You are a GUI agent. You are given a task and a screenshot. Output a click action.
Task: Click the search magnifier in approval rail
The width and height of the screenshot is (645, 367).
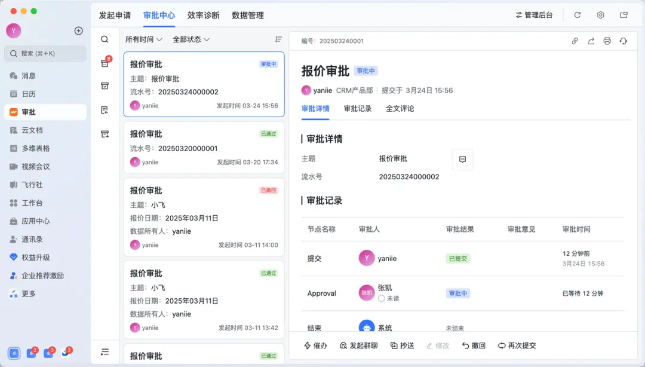click(x=105, y=39)
